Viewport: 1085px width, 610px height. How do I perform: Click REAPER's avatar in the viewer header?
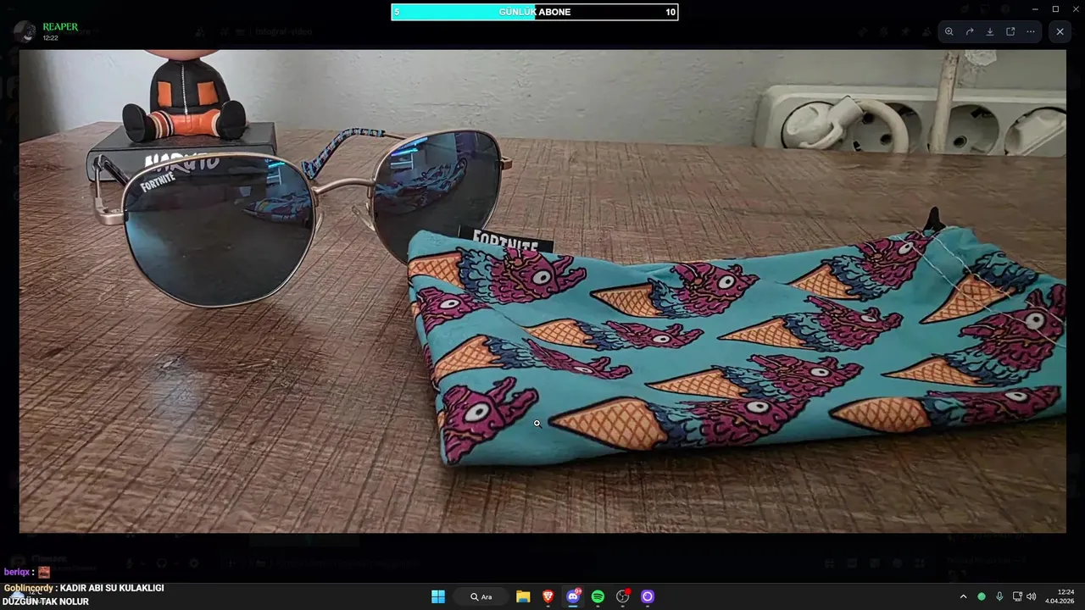coord(25,31)
